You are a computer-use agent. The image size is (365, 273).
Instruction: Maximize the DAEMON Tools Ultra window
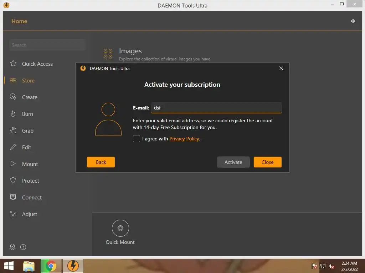point(342,4)
